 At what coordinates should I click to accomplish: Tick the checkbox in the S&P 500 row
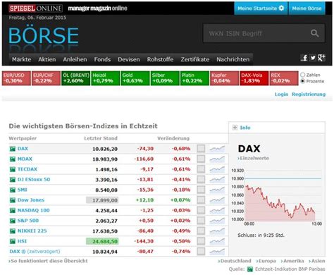(x=201, y=221)
